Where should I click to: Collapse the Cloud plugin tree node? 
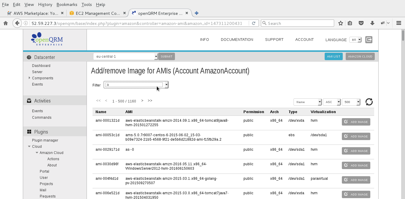(x=29, y=146)
